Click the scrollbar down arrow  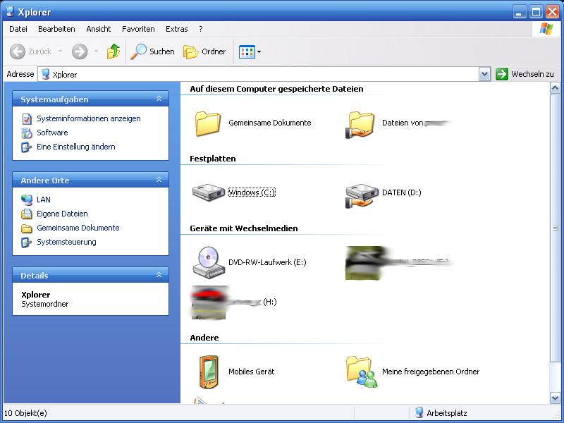555,398
